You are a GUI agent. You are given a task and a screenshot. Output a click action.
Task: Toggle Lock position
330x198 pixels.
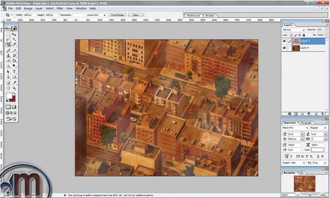tap(299, 35)
